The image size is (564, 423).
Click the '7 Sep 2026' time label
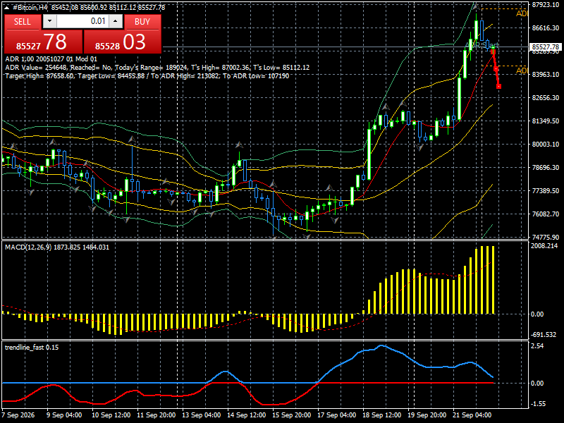point(18,415)
